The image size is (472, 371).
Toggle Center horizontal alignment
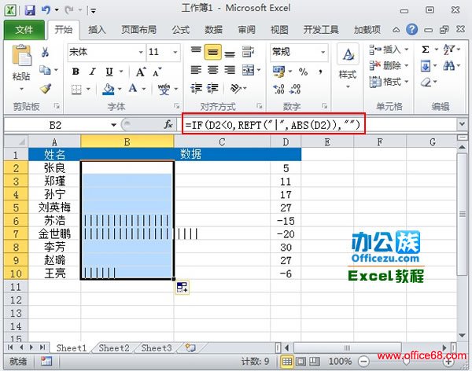pos(213,70)
